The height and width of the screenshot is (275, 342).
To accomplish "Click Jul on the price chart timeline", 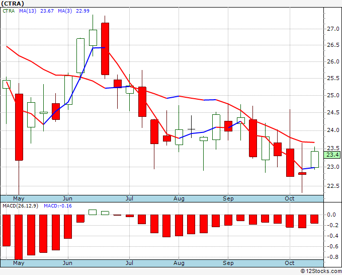I will [129, 198].
